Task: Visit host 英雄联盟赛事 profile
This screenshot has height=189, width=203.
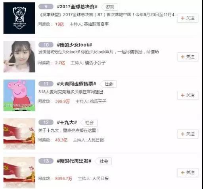Action: pos(96,24)
